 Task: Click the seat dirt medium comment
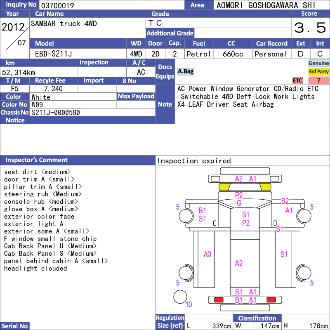tap(37, 172)
